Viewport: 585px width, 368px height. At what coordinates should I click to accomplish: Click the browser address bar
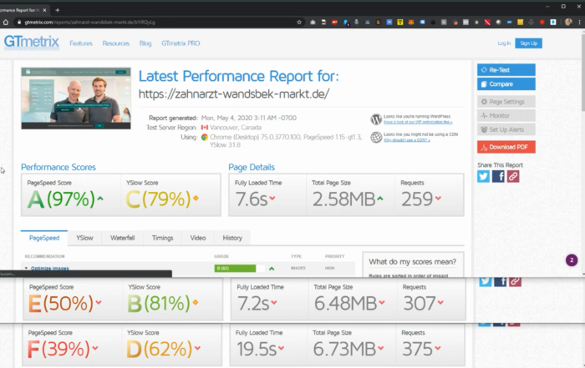coord(157,23)
